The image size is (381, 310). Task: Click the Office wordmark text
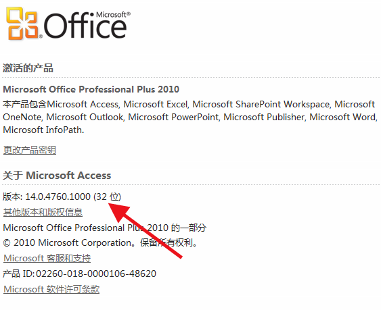[x=85, y=26]
